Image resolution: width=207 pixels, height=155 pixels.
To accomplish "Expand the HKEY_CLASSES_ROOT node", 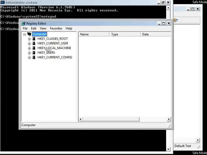I will (29, 39).
